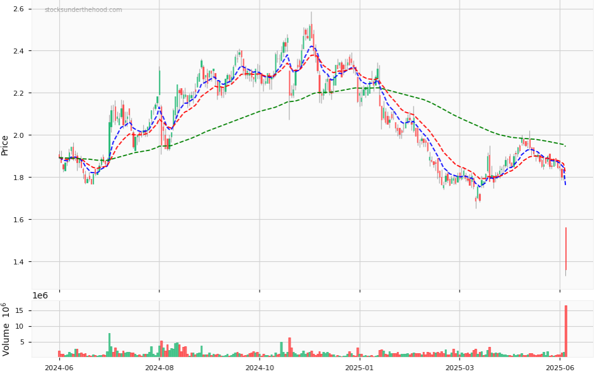Select the 2025-06 date tick label
This screenshot has width=595, height=374.
point(560,367)
